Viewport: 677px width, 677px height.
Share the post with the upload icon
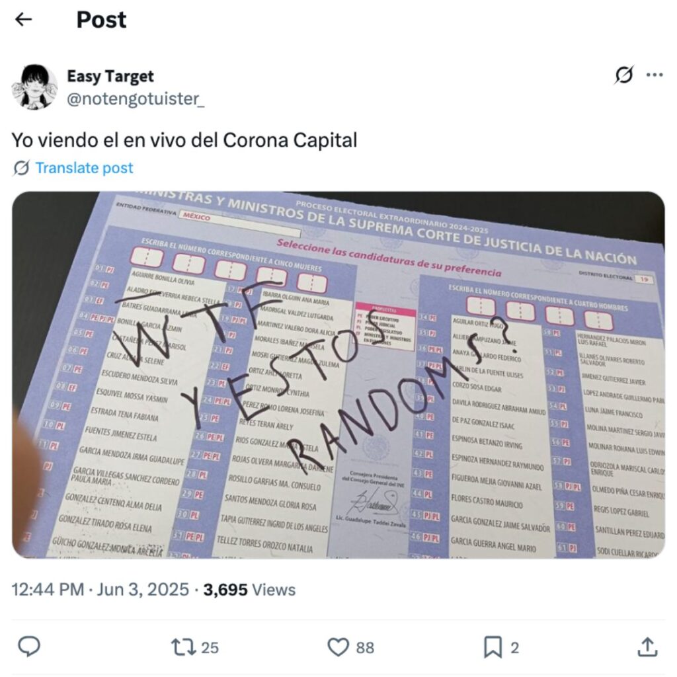[x=647, y=647]
